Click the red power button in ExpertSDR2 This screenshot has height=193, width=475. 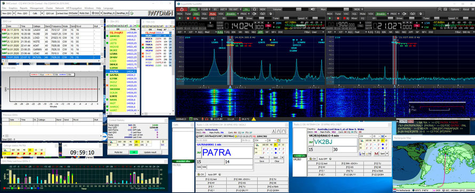(182, 10)
